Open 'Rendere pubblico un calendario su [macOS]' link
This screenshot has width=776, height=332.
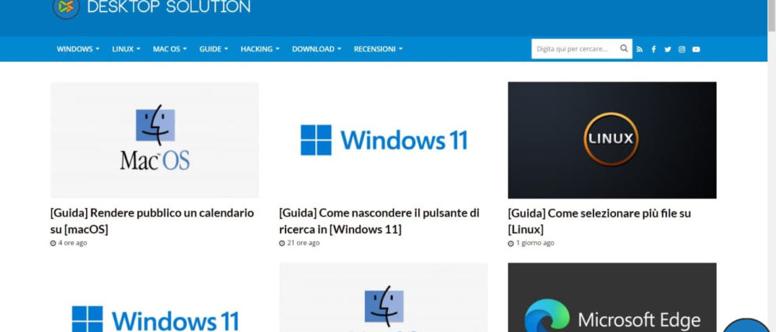tap(152, 221)
